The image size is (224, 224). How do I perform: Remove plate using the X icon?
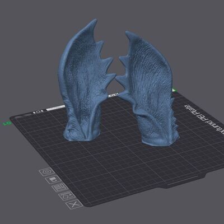tap(74, 204)
